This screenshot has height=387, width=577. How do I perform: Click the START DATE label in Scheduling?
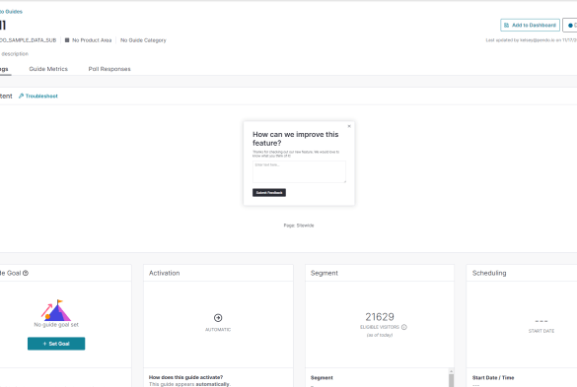point(541,331)
